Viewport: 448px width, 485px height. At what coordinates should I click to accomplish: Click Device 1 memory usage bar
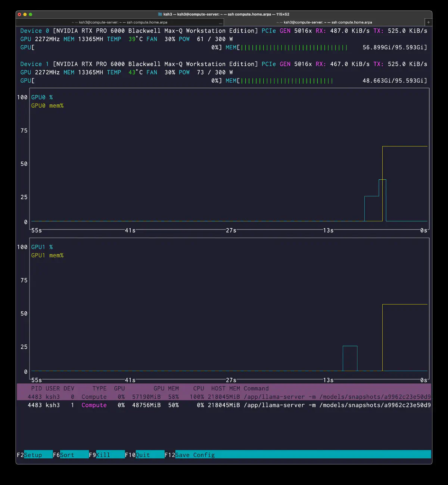click(287, 81)
